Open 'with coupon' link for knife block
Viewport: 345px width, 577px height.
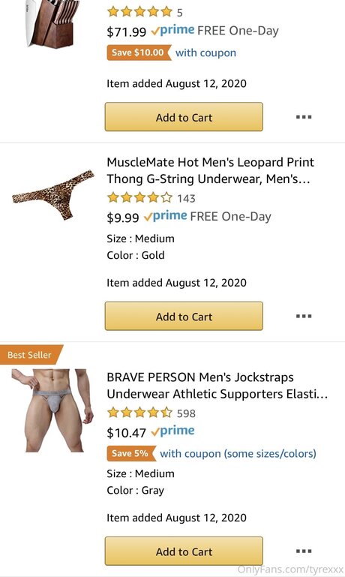tap(205, 53)
